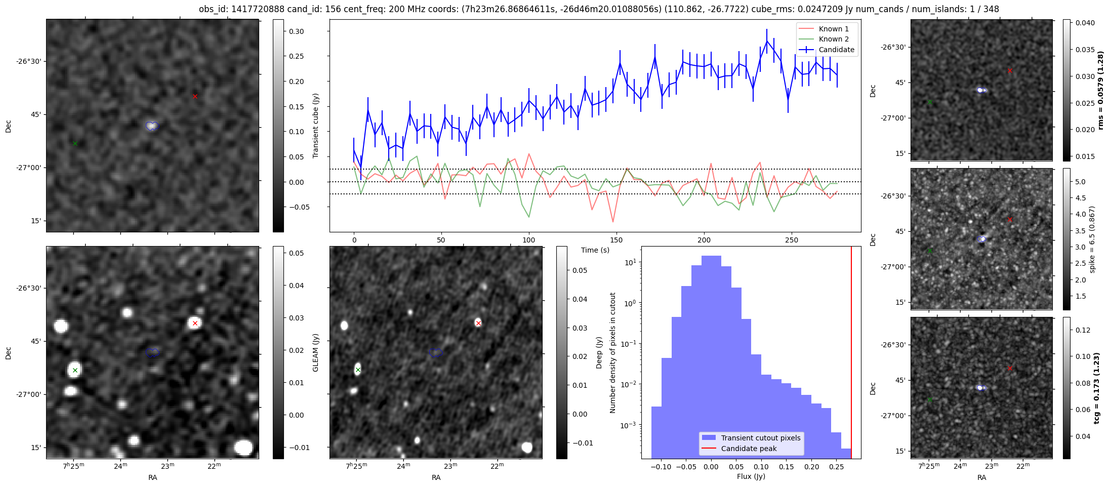Screen dimensions: 1110x486
Task: Click the rms colorbar at top right
Action: click(1066, 90)
